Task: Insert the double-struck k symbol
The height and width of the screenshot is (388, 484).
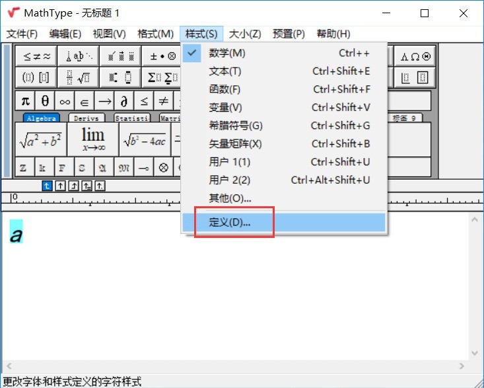Action: point(45,167)
